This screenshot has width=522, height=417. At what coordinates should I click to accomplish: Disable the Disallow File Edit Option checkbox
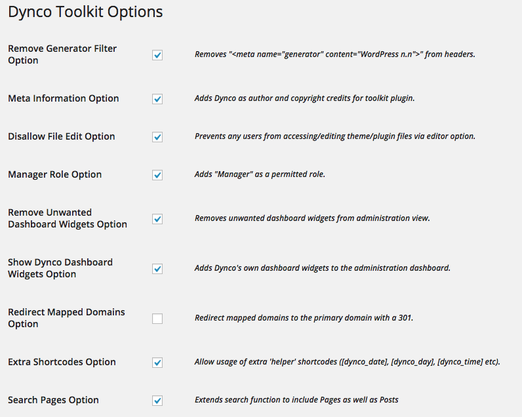point(157,137)
